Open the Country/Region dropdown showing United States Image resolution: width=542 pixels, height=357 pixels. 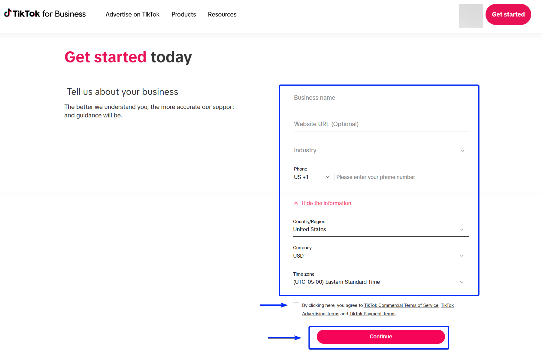[x=380, y=230]
